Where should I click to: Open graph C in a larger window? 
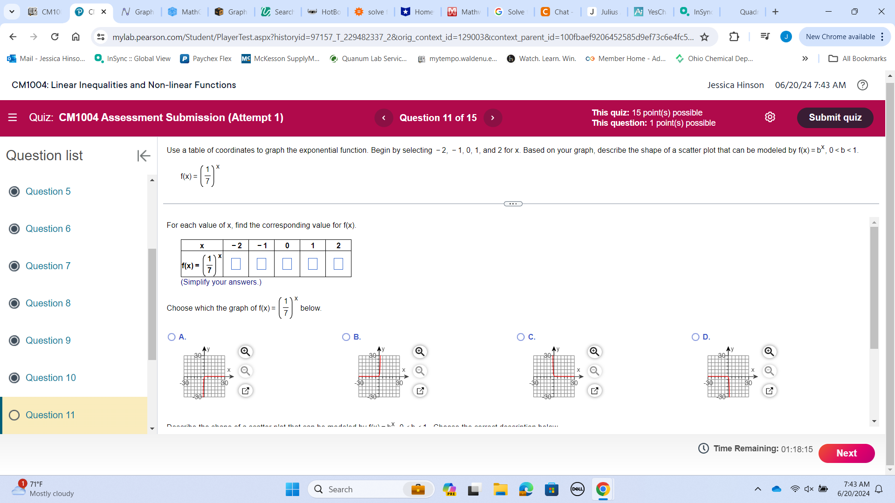click(x=594, y=391)
